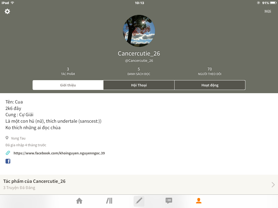
Task: Tap the Mời invite button
Action: pos(268,11)
